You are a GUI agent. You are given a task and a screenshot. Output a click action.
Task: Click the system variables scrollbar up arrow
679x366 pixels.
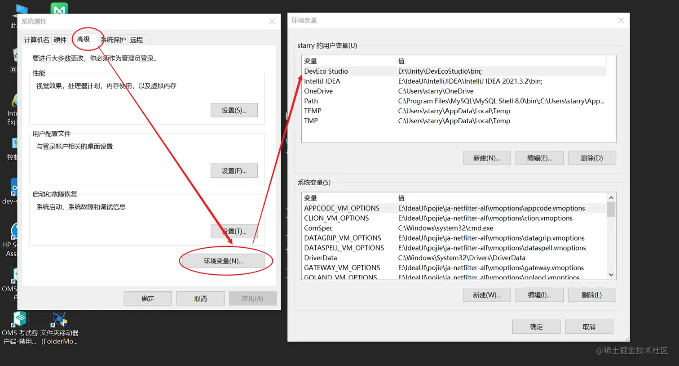coord(611,197)
